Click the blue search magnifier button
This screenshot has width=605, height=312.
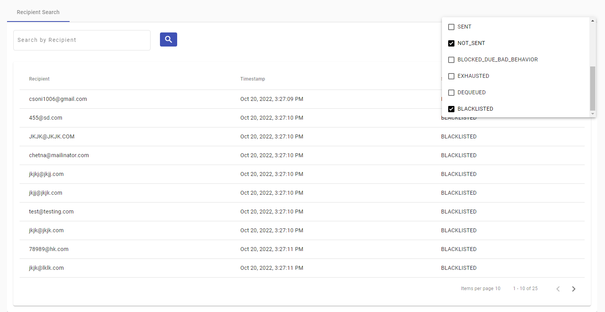pyautogui.click(x=169, y=39)
